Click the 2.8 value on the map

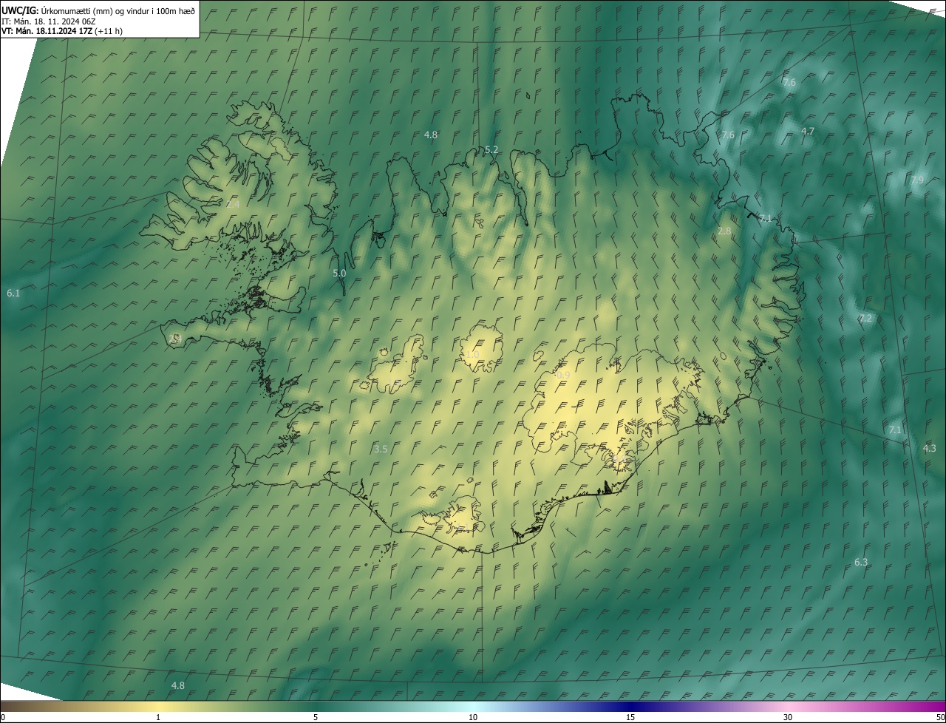coord(724,231)
